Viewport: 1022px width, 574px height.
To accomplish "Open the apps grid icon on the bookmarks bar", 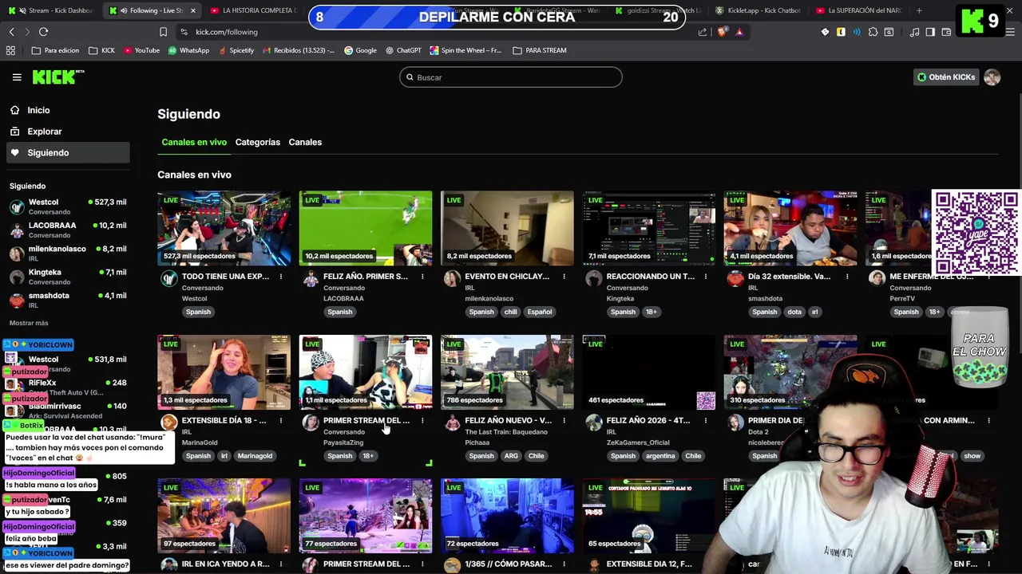I will click(x=10, y=50).
